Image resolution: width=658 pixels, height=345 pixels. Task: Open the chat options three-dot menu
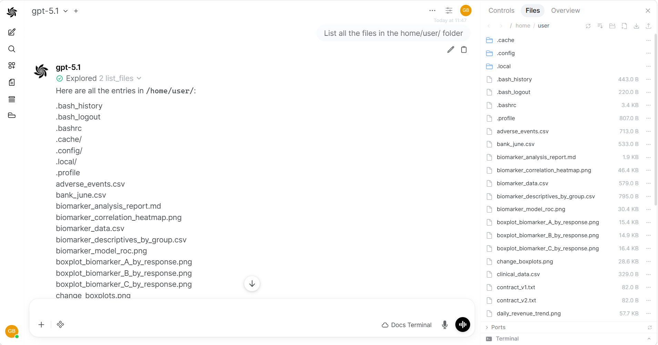coord(432,10)
